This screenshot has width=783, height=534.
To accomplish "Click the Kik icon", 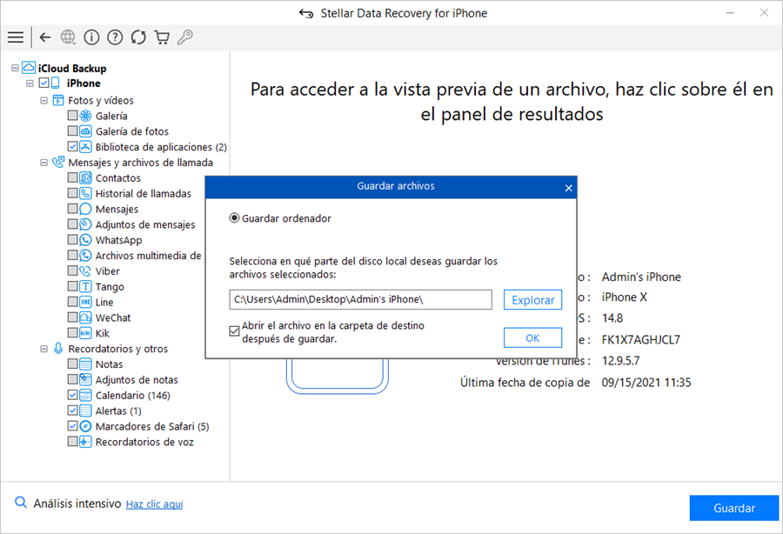I will 86,333.
